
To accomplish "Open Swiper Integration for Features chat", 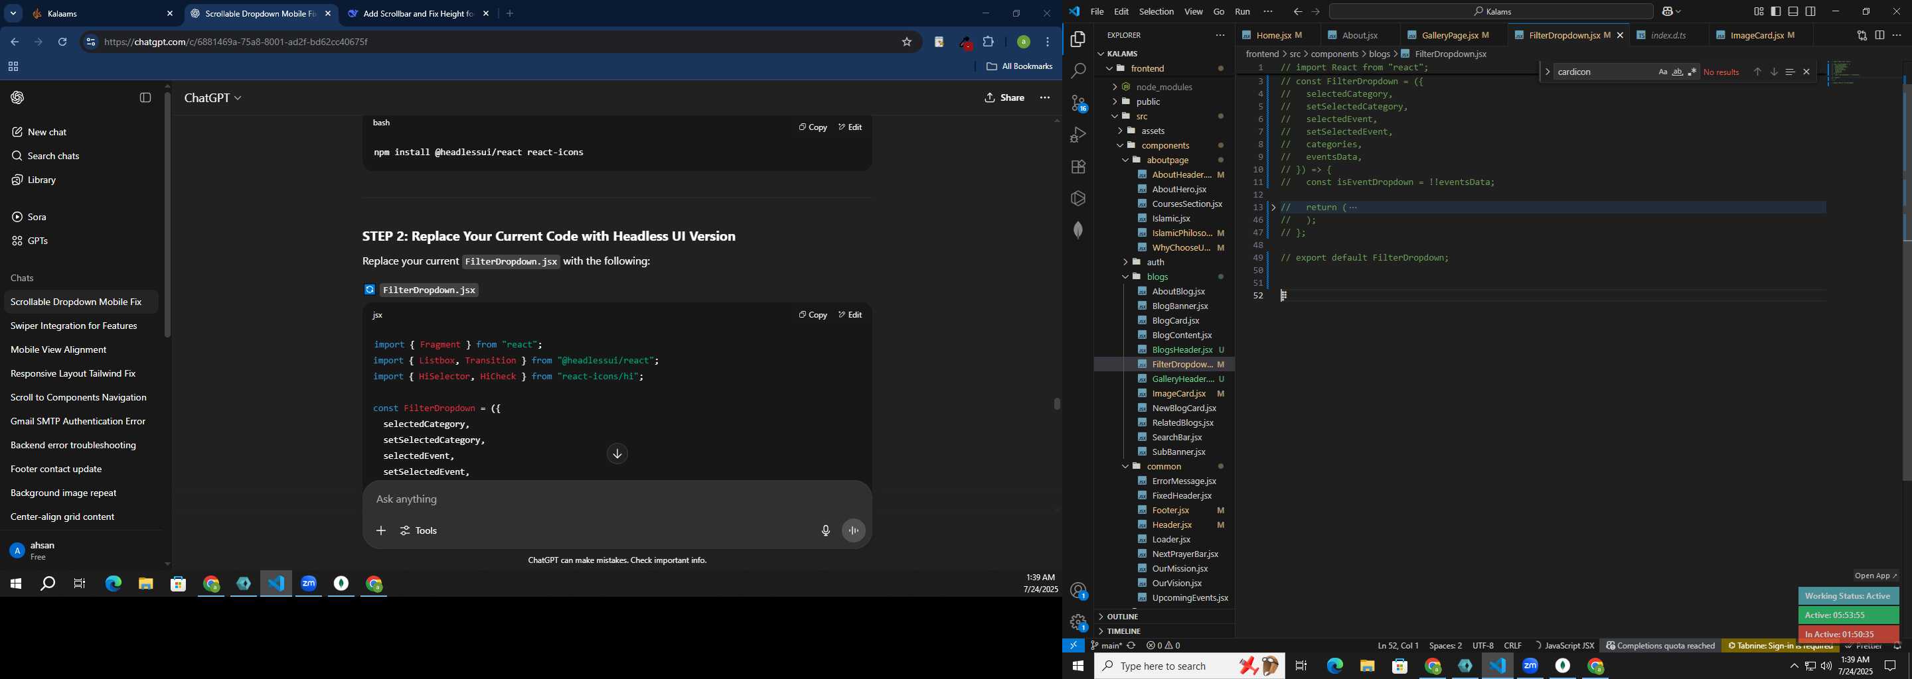I will (x=74, y=326).
